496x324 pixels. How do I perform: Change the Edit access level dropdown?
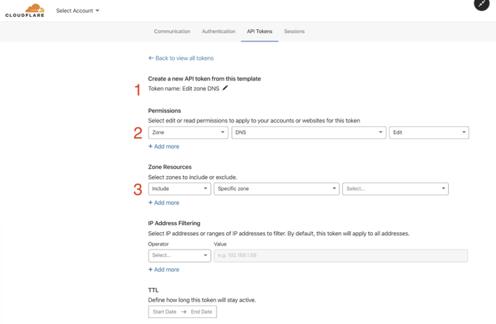429,132
